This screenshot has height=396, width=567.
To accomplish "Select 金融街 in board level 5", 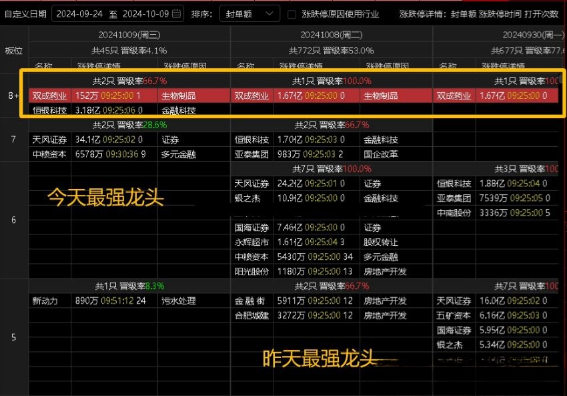I will tap(249, 301).
